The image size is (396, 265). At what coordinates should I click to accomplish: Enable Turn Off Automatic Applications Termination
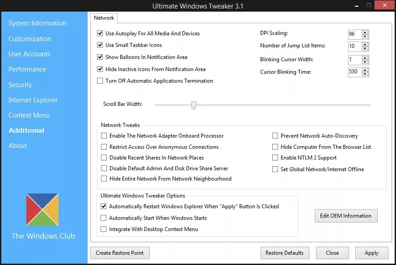coord(100,80)
